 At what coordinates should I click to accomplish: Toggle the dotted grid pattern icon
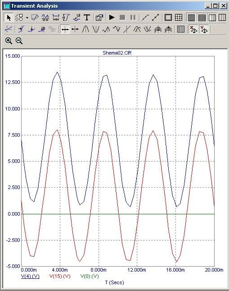[179, 18]
